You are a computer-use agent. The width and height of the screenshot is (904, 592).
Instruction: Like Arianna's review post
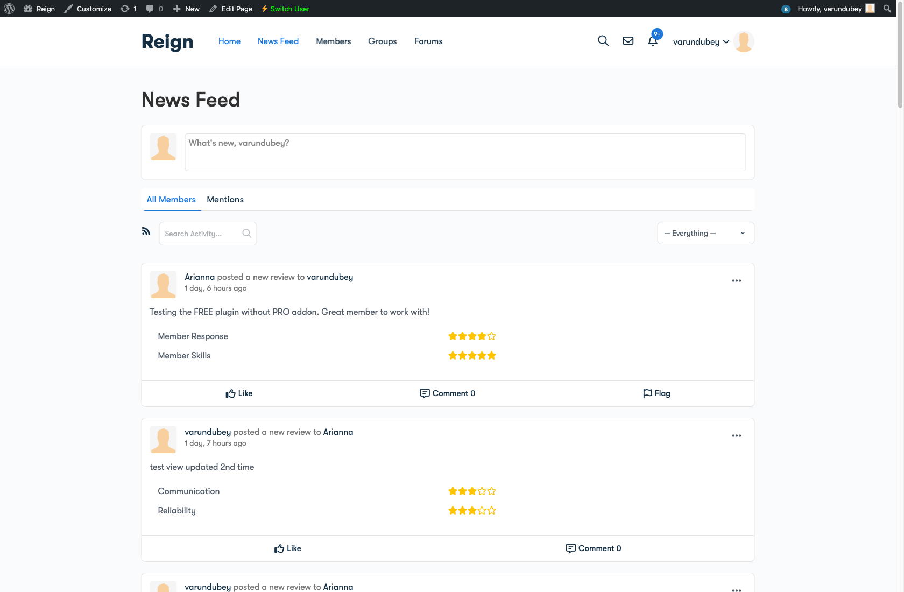click(x=238, y=393)
